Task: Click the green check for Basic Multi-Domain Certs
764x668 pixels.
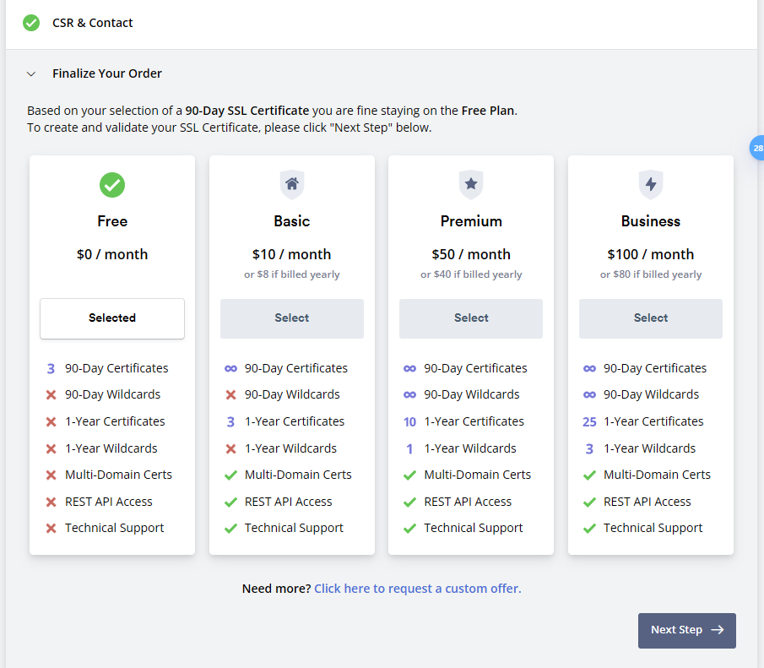Action: point(231,475)
